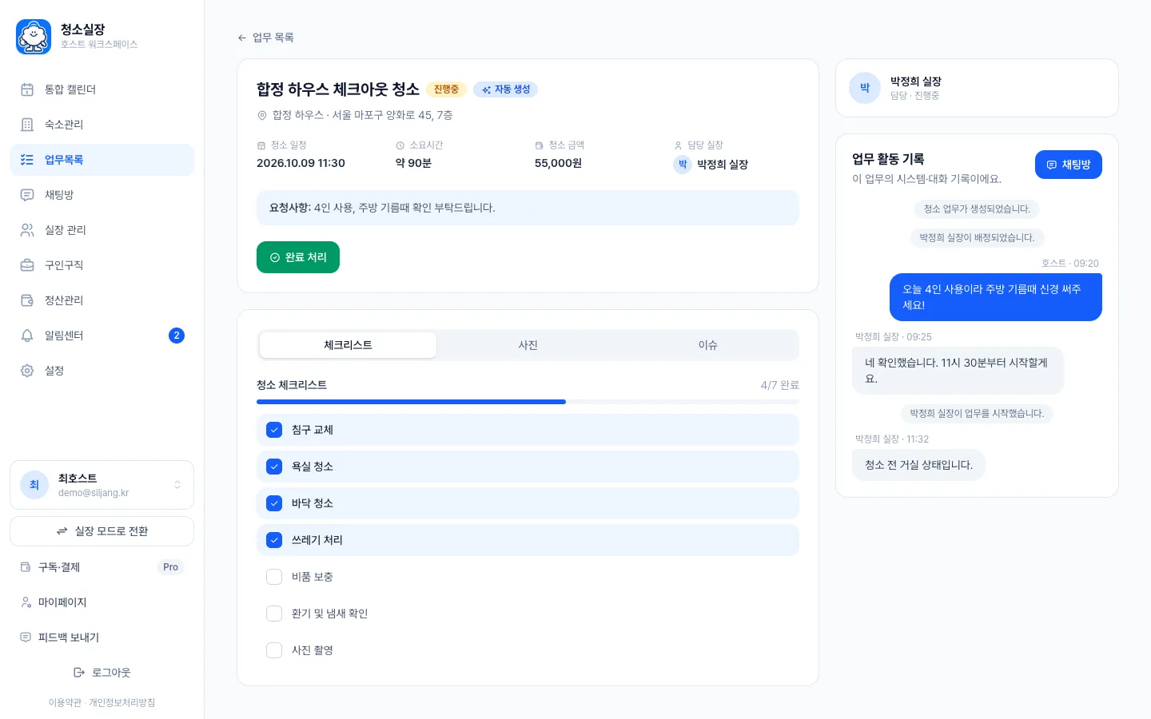The height and width of the screenshot is (719, 1151).
Task: Click the 알림센터 badge showing 2
Action: coord(177,336)
